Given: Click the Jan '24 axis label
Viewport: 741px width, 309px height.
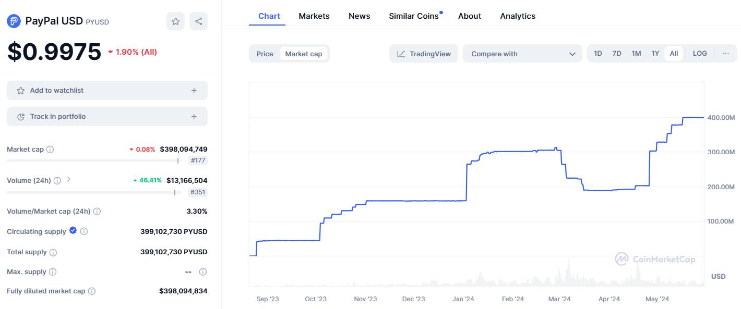Looking at the screenshot, I should 463,299.
